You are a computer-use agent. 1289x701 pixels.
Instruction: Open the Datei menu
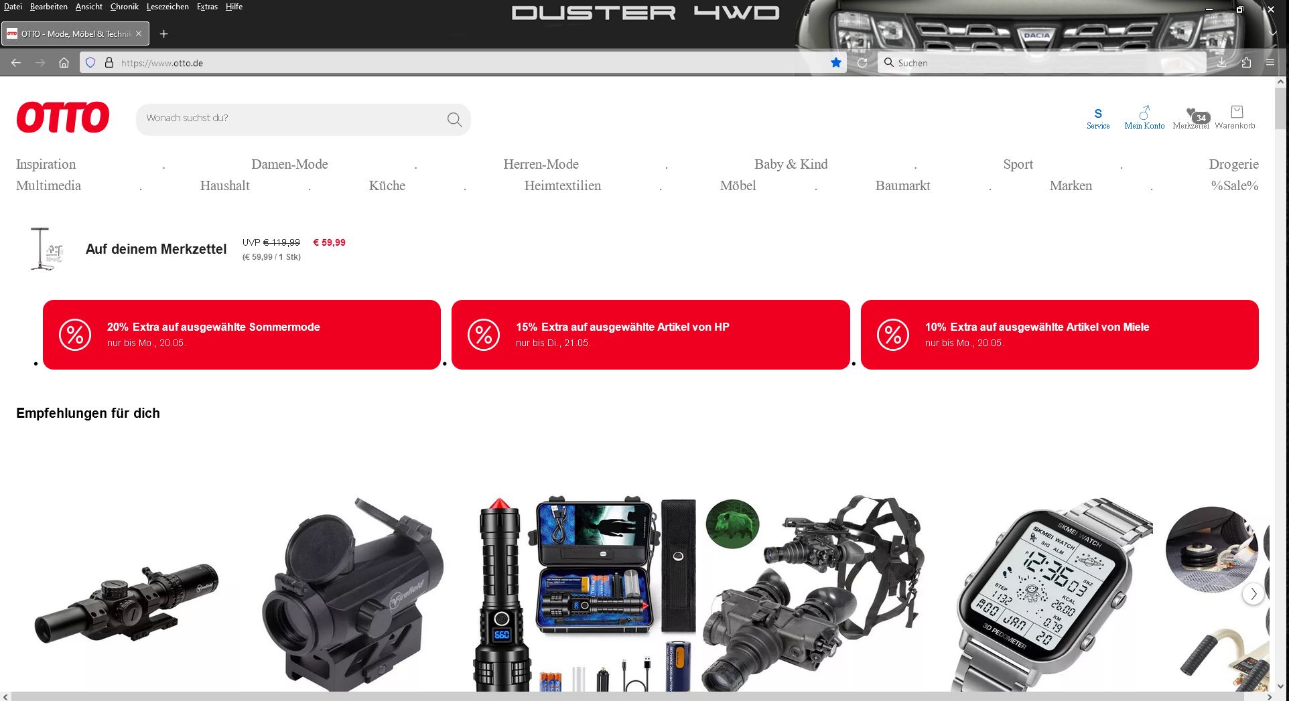(x=13, y=7)
